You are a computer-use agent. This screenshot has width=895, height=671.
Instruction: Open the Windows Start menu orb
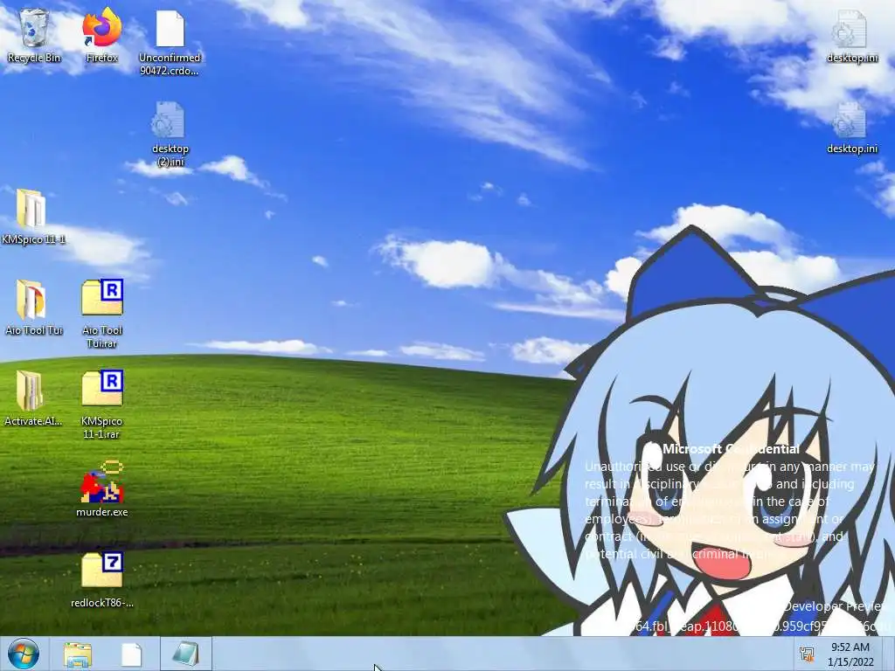click(24, 654)
